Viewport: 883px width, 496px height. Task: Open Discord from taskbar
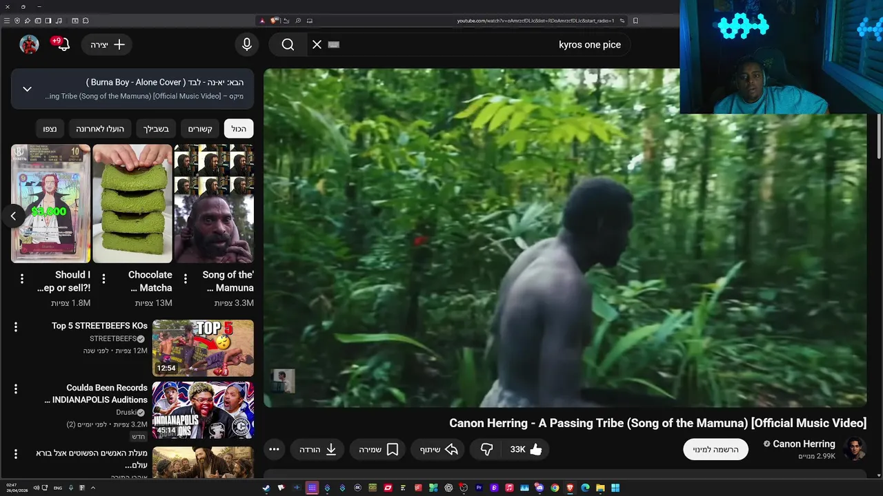(x=539, y=488)
